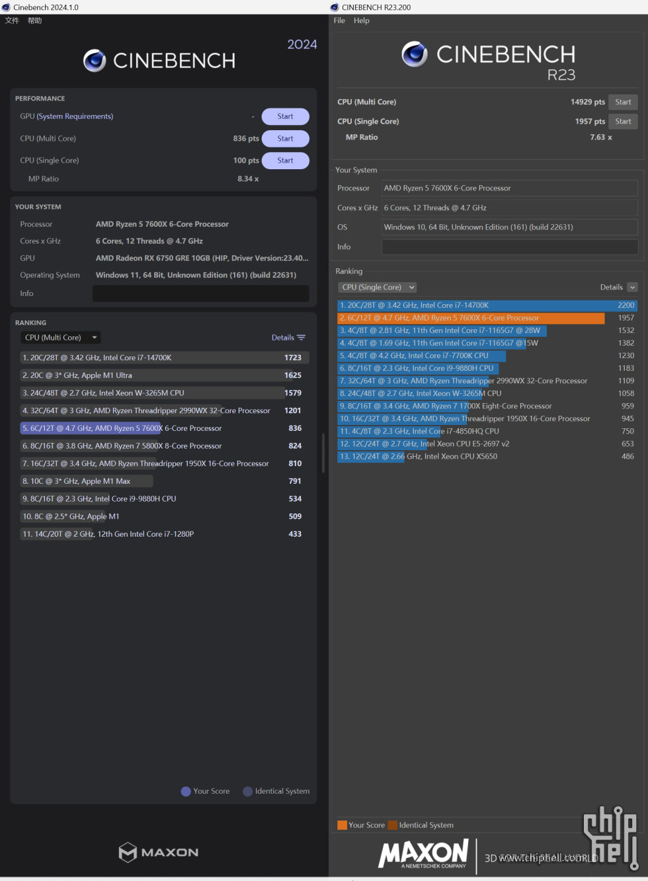The height and width of the screenshot is (881, 648).
Task: Select the Apple M1 Max ranking row
Action: coord(163,481)
